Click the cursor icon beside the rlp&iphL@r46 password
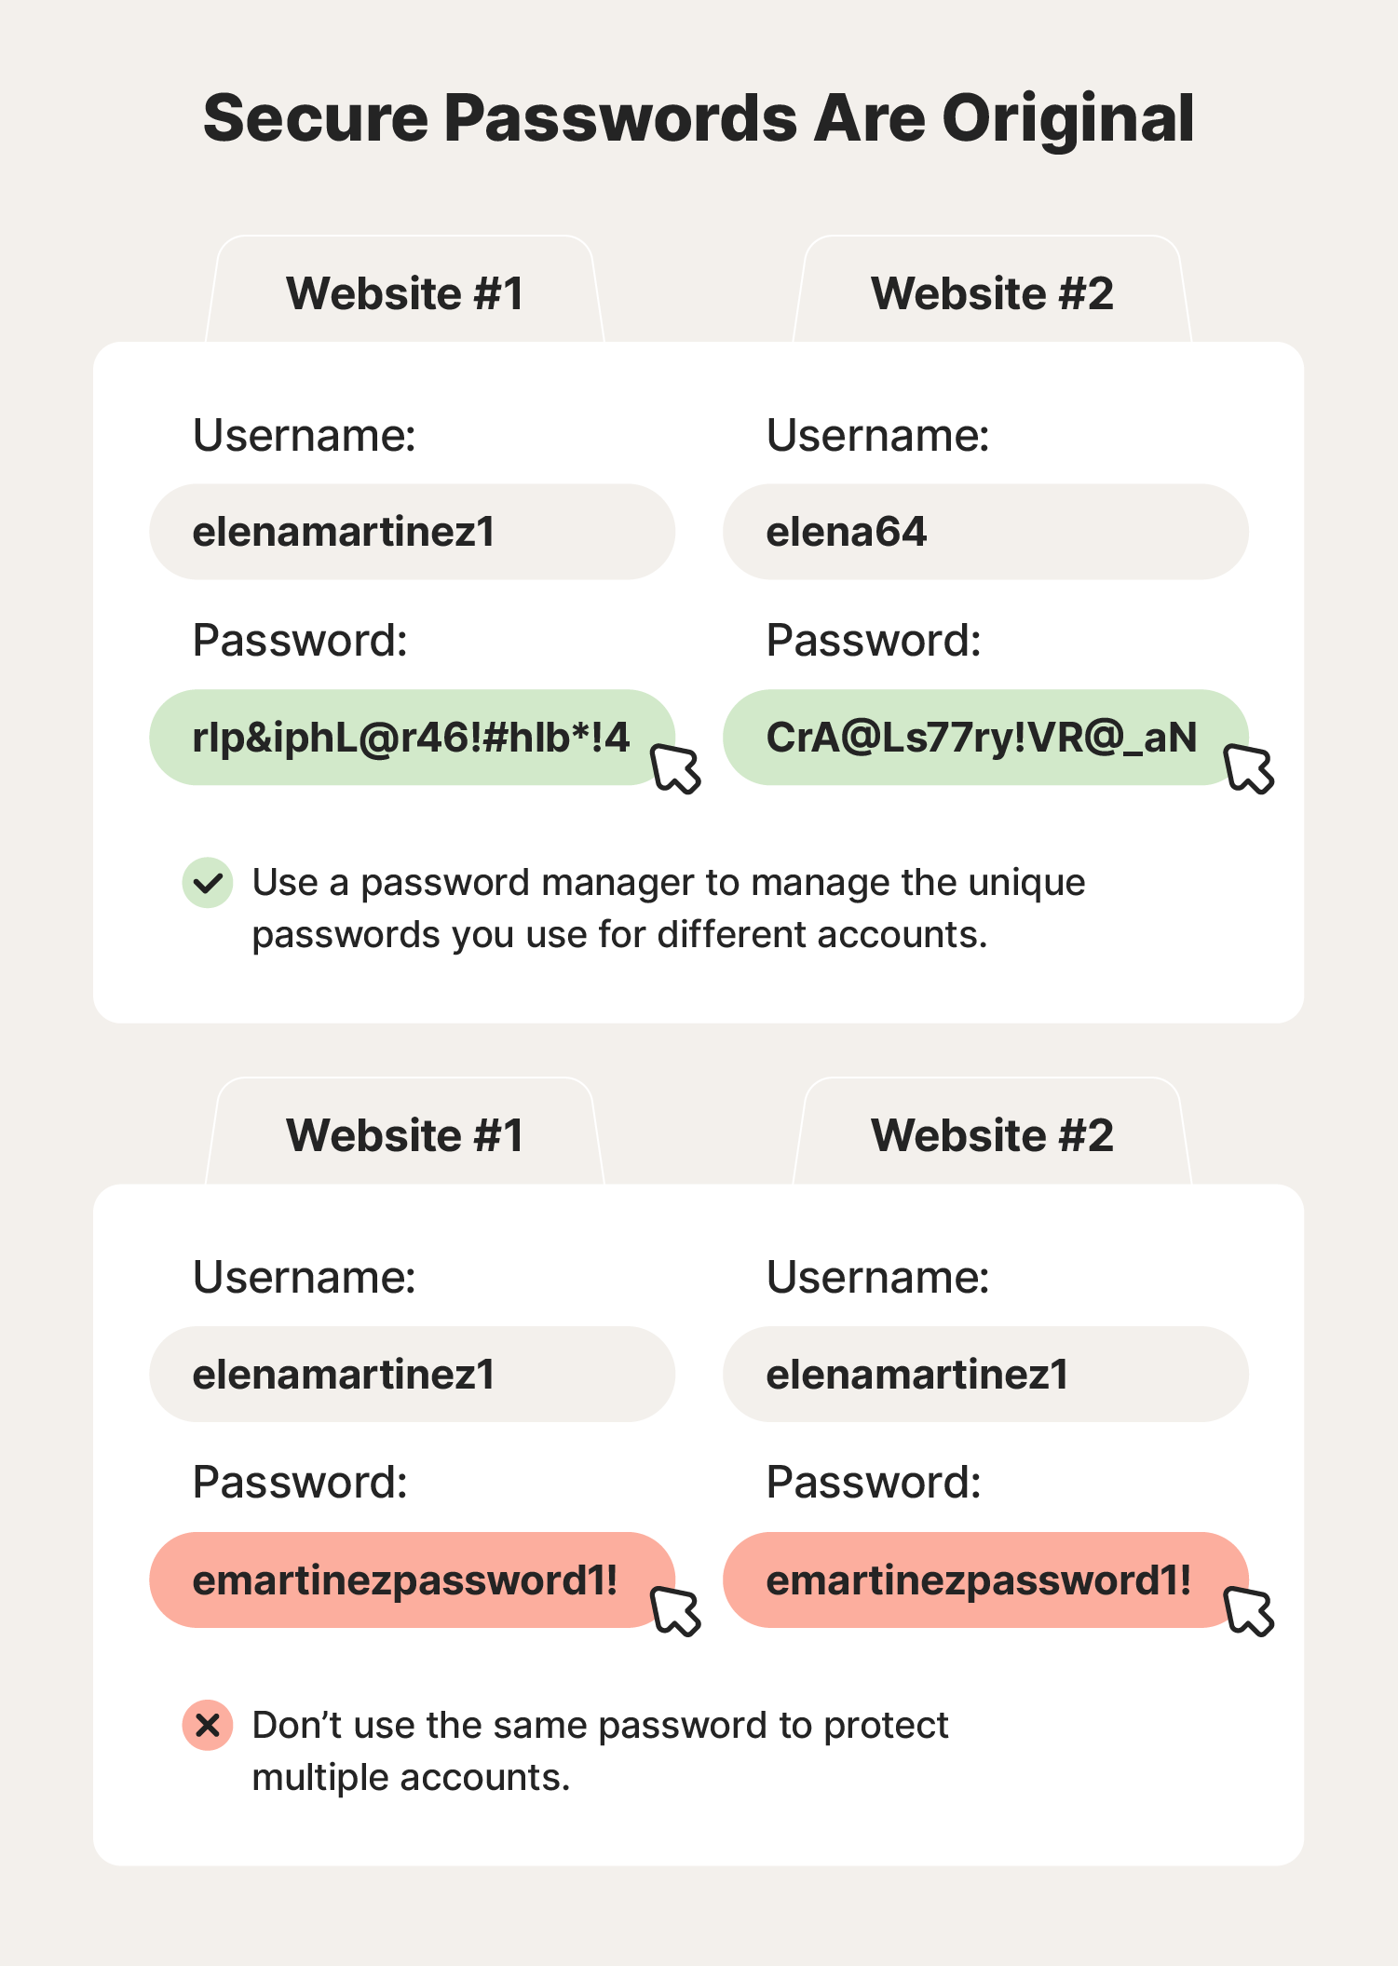 point(676,768)
